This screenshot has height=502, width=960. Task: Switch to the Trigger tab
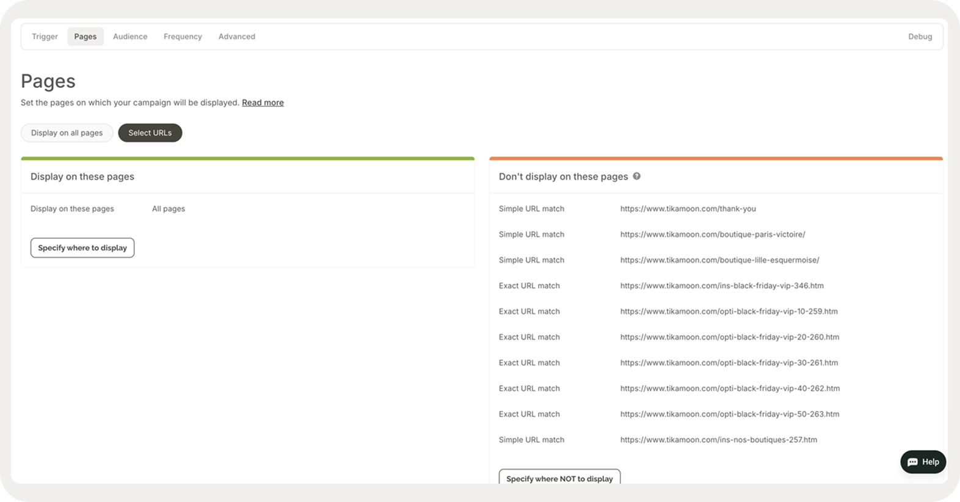pos(45,37)
